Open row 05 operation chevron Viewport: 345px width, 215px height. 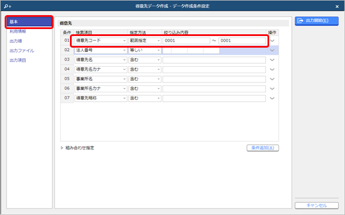pos(272,79)
